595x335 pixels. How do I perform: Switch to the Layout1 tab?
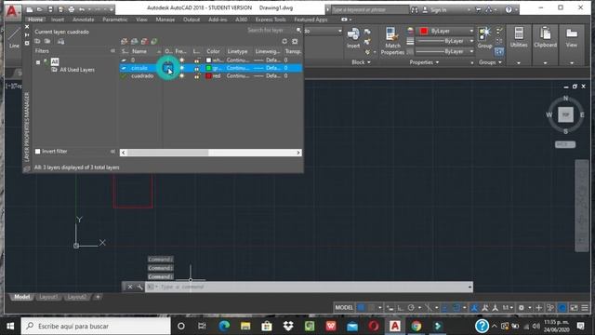[x=48, y=297]
